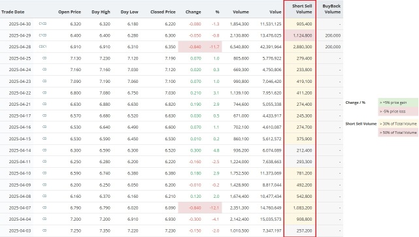This screenshot has height=237, width=419.
Task: Click the Short Sell Volume column header
Action: pos(302,9)
